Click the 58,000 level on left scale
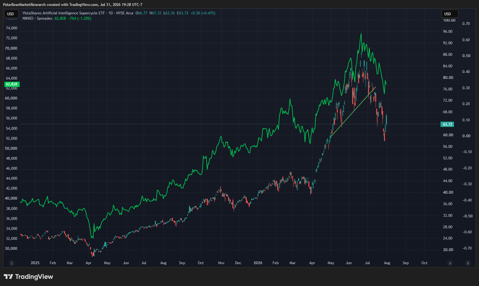The height and width of the screenshot is (286, 479). click(x=12, y=108)
